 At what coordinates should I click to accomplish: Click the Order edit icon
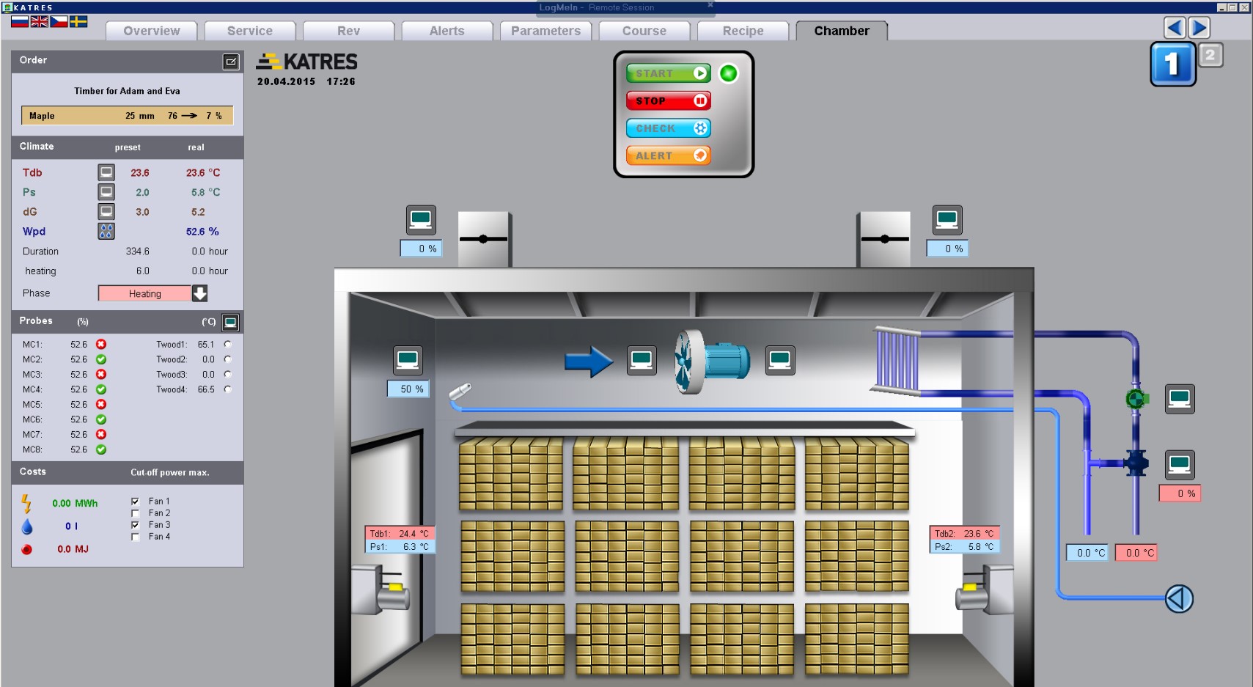(231, 62)
